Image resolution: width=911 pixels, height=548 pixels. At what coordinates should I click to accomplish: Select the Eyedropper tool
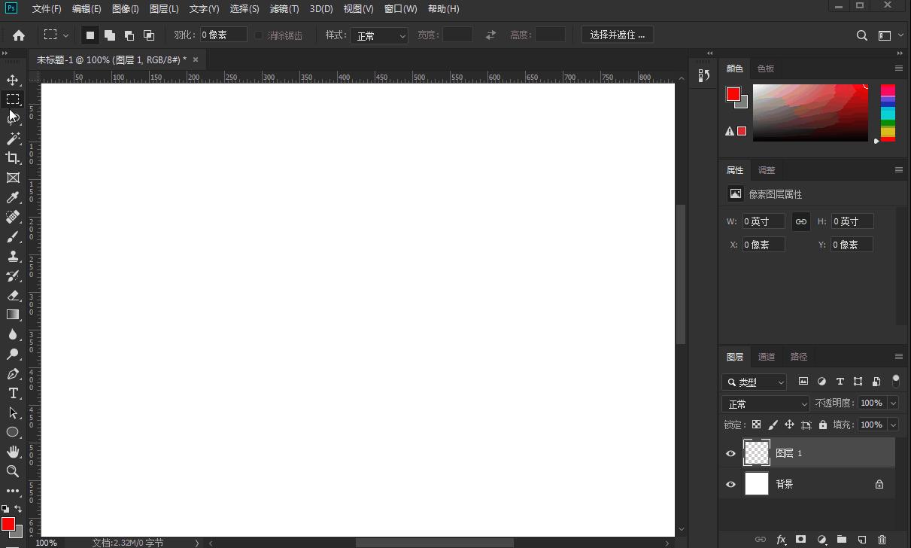point(12,197)
